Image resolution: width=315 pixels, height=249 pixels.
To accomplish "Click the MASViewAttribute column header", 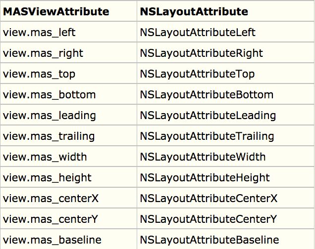I will coord(56,11).
